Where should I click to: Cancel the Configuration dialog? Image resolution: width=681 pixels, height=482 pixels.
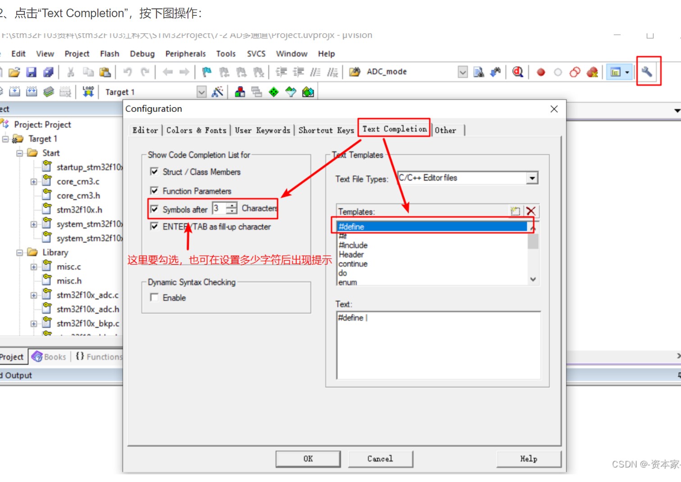(x=380, y=459)
